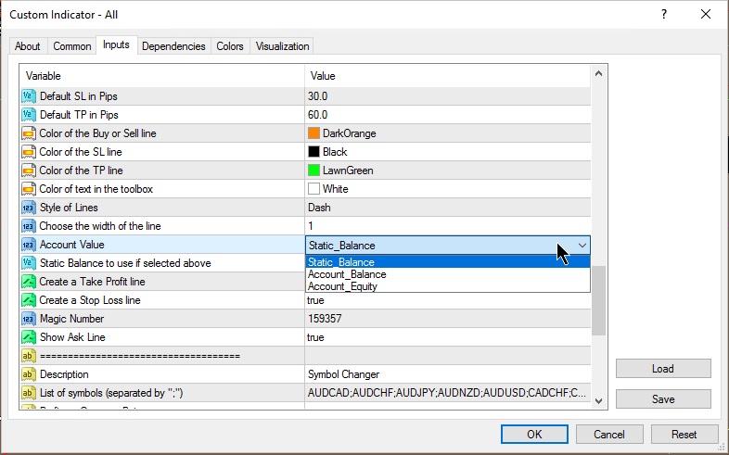The width and height of the screenshot is (729, 455).
Task: Click the vertical scrollbar thumb
Action: tap(599, 300)
